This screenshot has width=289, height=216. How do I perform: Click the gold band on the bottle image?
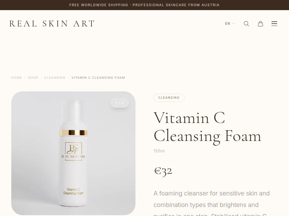pos(73,133)
